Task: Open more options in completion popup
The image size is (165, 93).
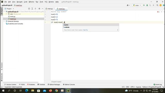Action: 118,30
